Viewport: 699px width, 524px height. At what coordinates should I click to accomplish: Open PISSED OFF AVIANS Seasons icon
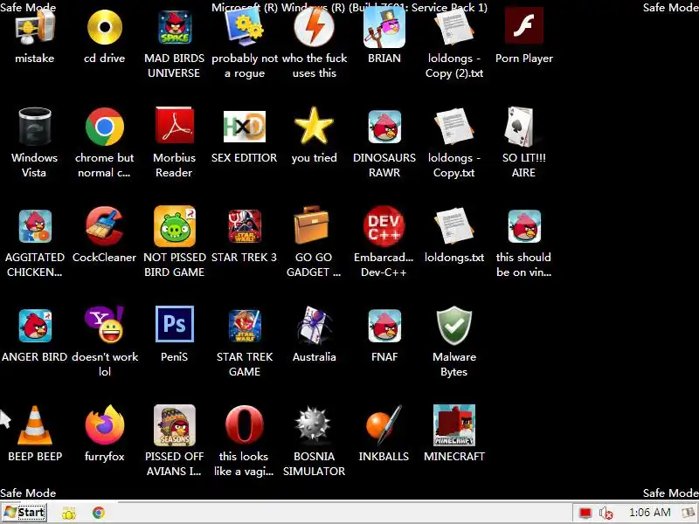pos(174,425)
